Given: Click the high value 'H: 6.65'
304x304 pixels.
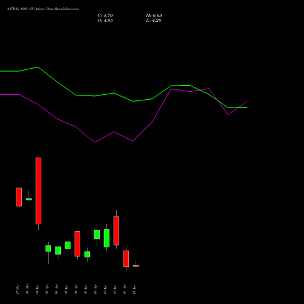Looking at the screenshot, I should (154, 16).
